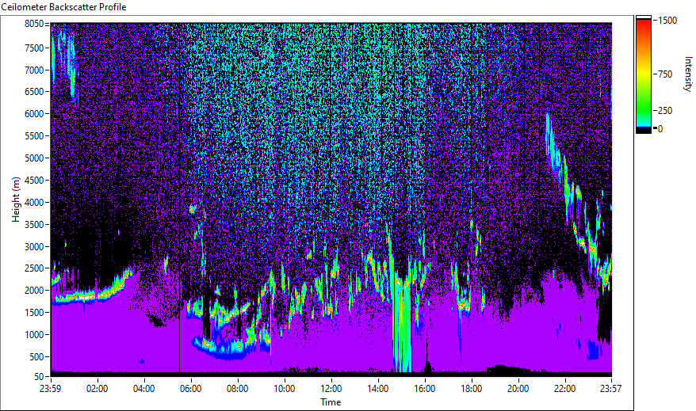Viewport: 696px width, 411px height.
Task: Select the 1500 intensity scale marker
Action: pyautogui.click(x=667, y=21)
